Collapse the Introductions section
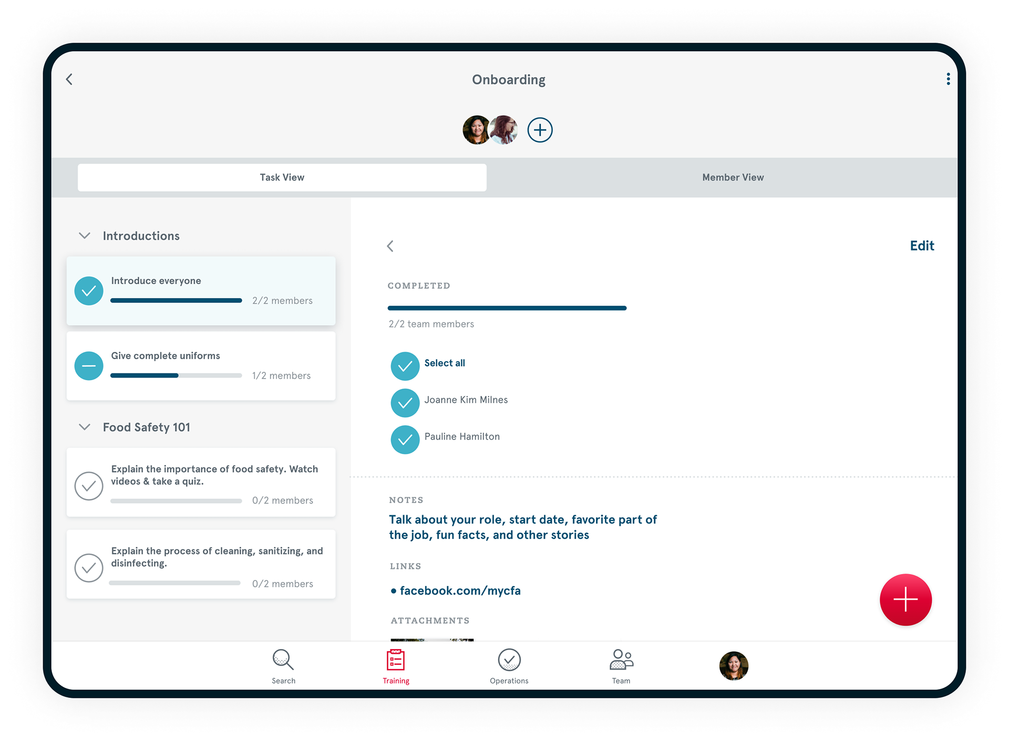This screenshot has height=741, width=1009. (x=85, y=236)
